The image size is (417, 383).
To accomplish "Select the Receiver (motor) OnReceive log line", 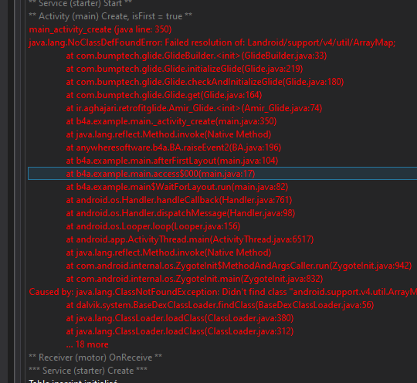I will pos(95,358).
